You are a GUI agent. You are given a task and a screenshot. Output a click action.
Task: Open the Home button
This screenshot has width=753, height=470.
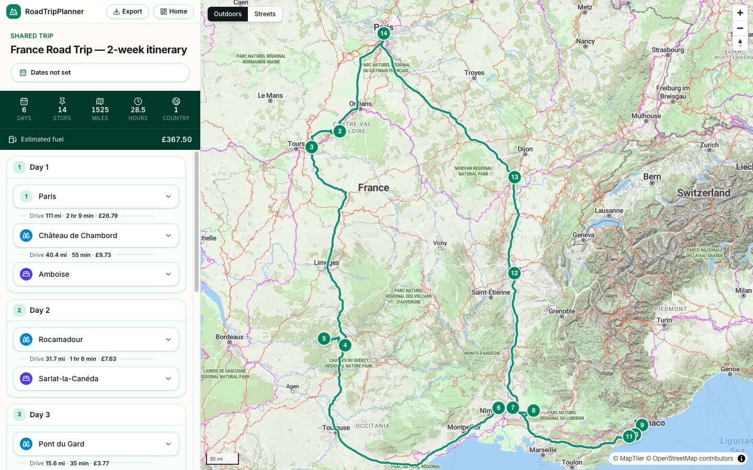point(174,11)
